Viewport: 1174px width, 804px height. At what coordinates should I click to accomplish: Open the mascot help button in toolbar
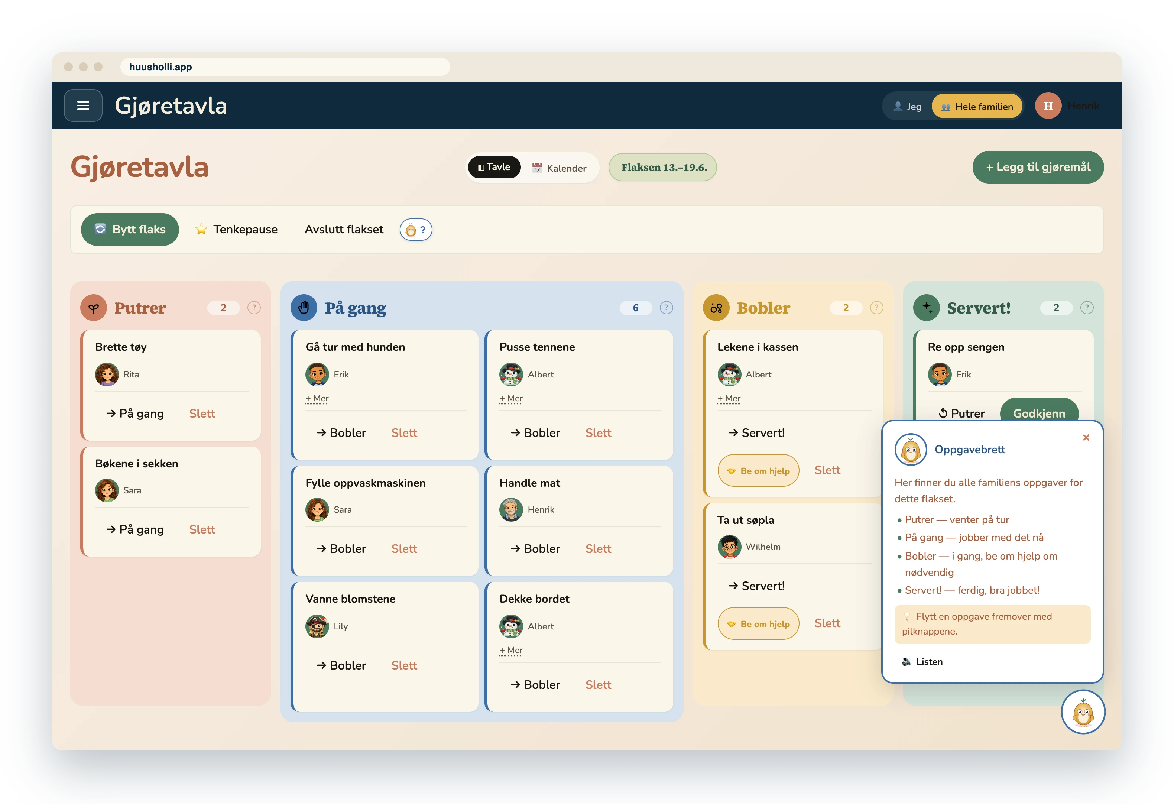click(416, 230)
